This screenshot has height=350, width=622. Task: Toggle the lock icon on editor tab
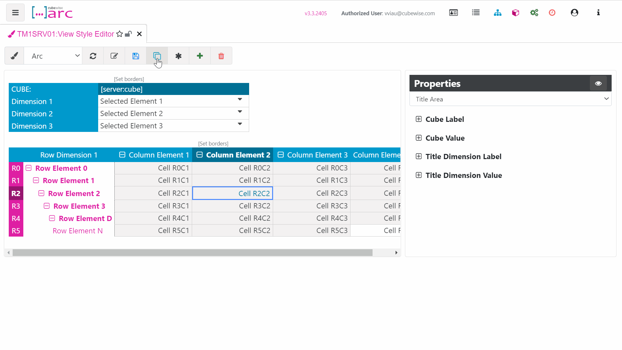(x=129, y=34)
